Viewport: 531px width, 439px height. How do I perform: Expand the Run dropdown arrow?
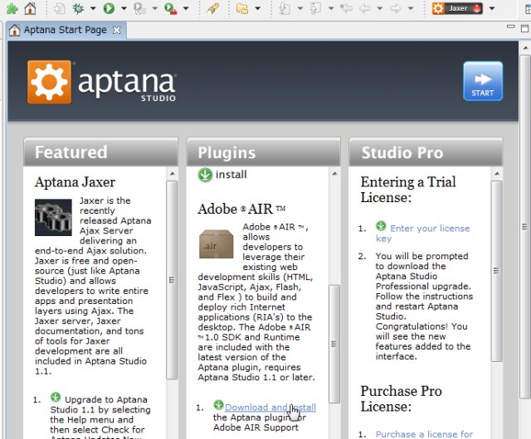124,8
